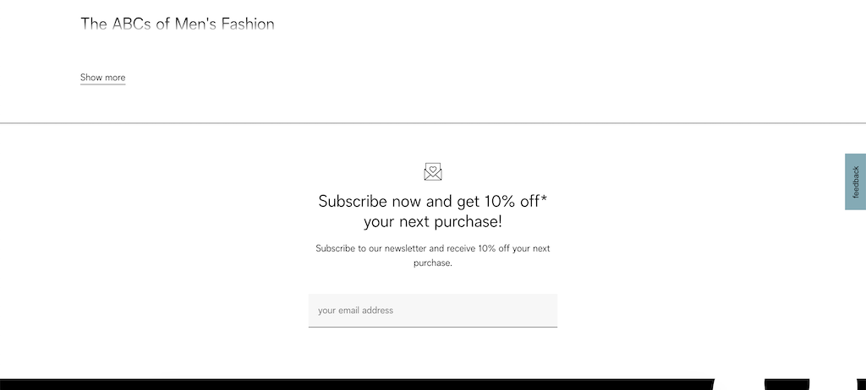
Task: Click the newsletter description paragraph text
Action: coord(432,256)
